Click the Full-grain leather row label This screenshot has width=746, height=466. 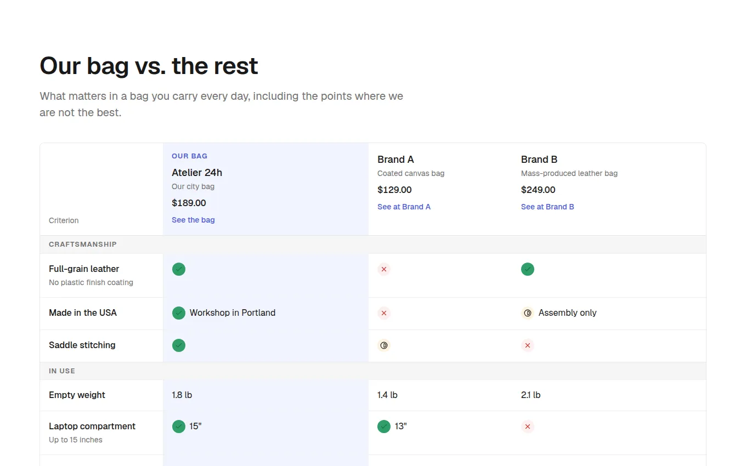pos(84,269)
